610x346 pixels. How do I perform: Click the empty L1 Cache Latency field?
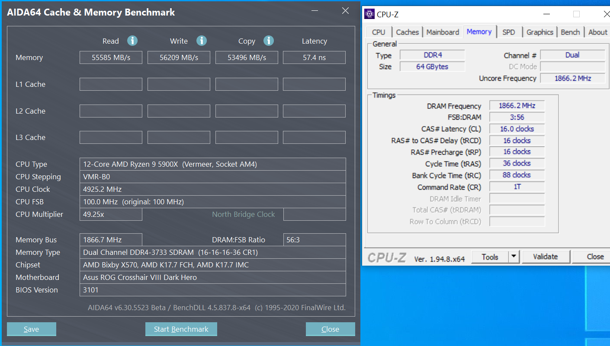(314, 84)
